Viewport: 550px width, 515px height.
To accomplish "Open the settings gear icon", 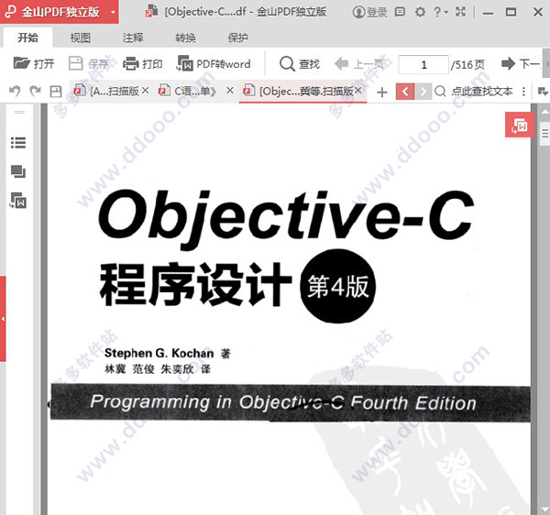I will coord(420,12).
